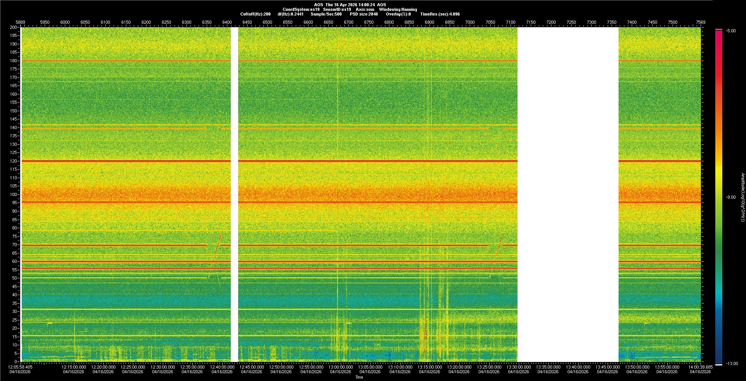Click the 13:00:00.000 time axis label
Viewport: 746px width, 381px height.
(341, 367)
